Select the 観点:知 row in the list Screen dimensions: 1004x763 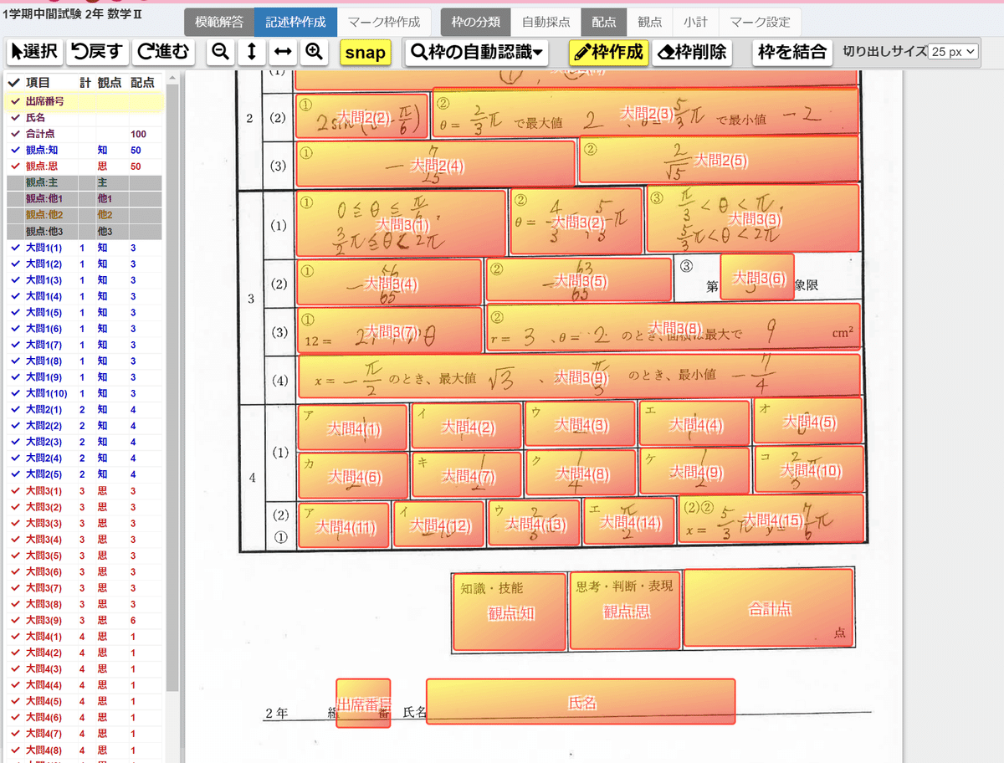click(84, 150)
